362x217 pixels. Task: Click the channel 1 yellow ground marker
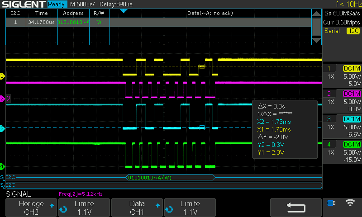(x=2, y=76)
